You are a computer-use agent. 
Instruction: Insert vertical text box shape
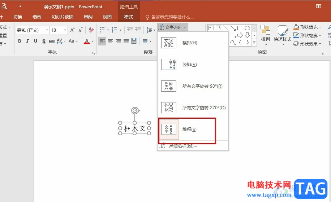pyautogui.click(x=218, y=28)
